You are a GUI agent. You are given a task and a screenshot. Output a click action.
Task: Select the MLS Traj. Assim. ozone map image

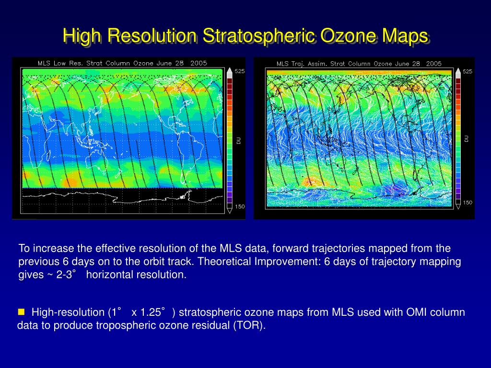click(x=364, y=138)
